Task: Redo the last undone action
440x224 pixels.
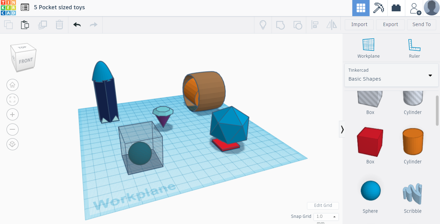Action: coord(93,25)
